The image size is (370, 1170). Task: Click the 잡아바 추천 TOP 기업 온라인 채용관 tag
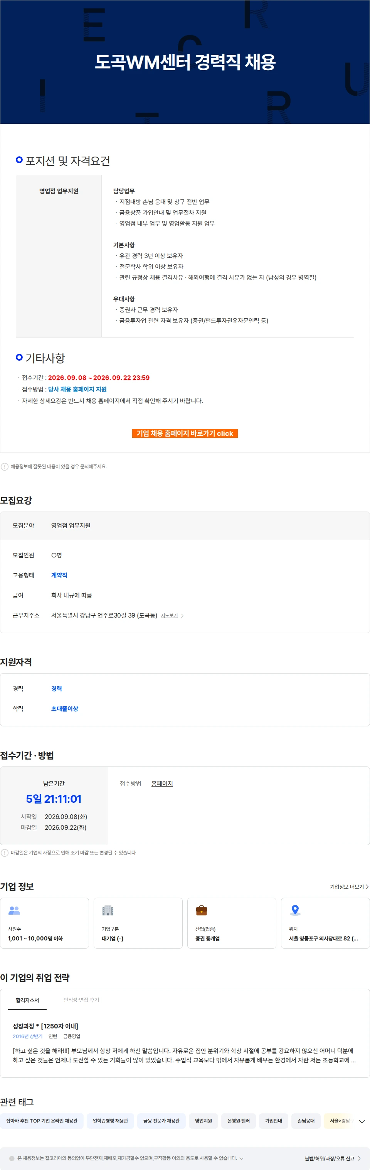point(42,1121)
